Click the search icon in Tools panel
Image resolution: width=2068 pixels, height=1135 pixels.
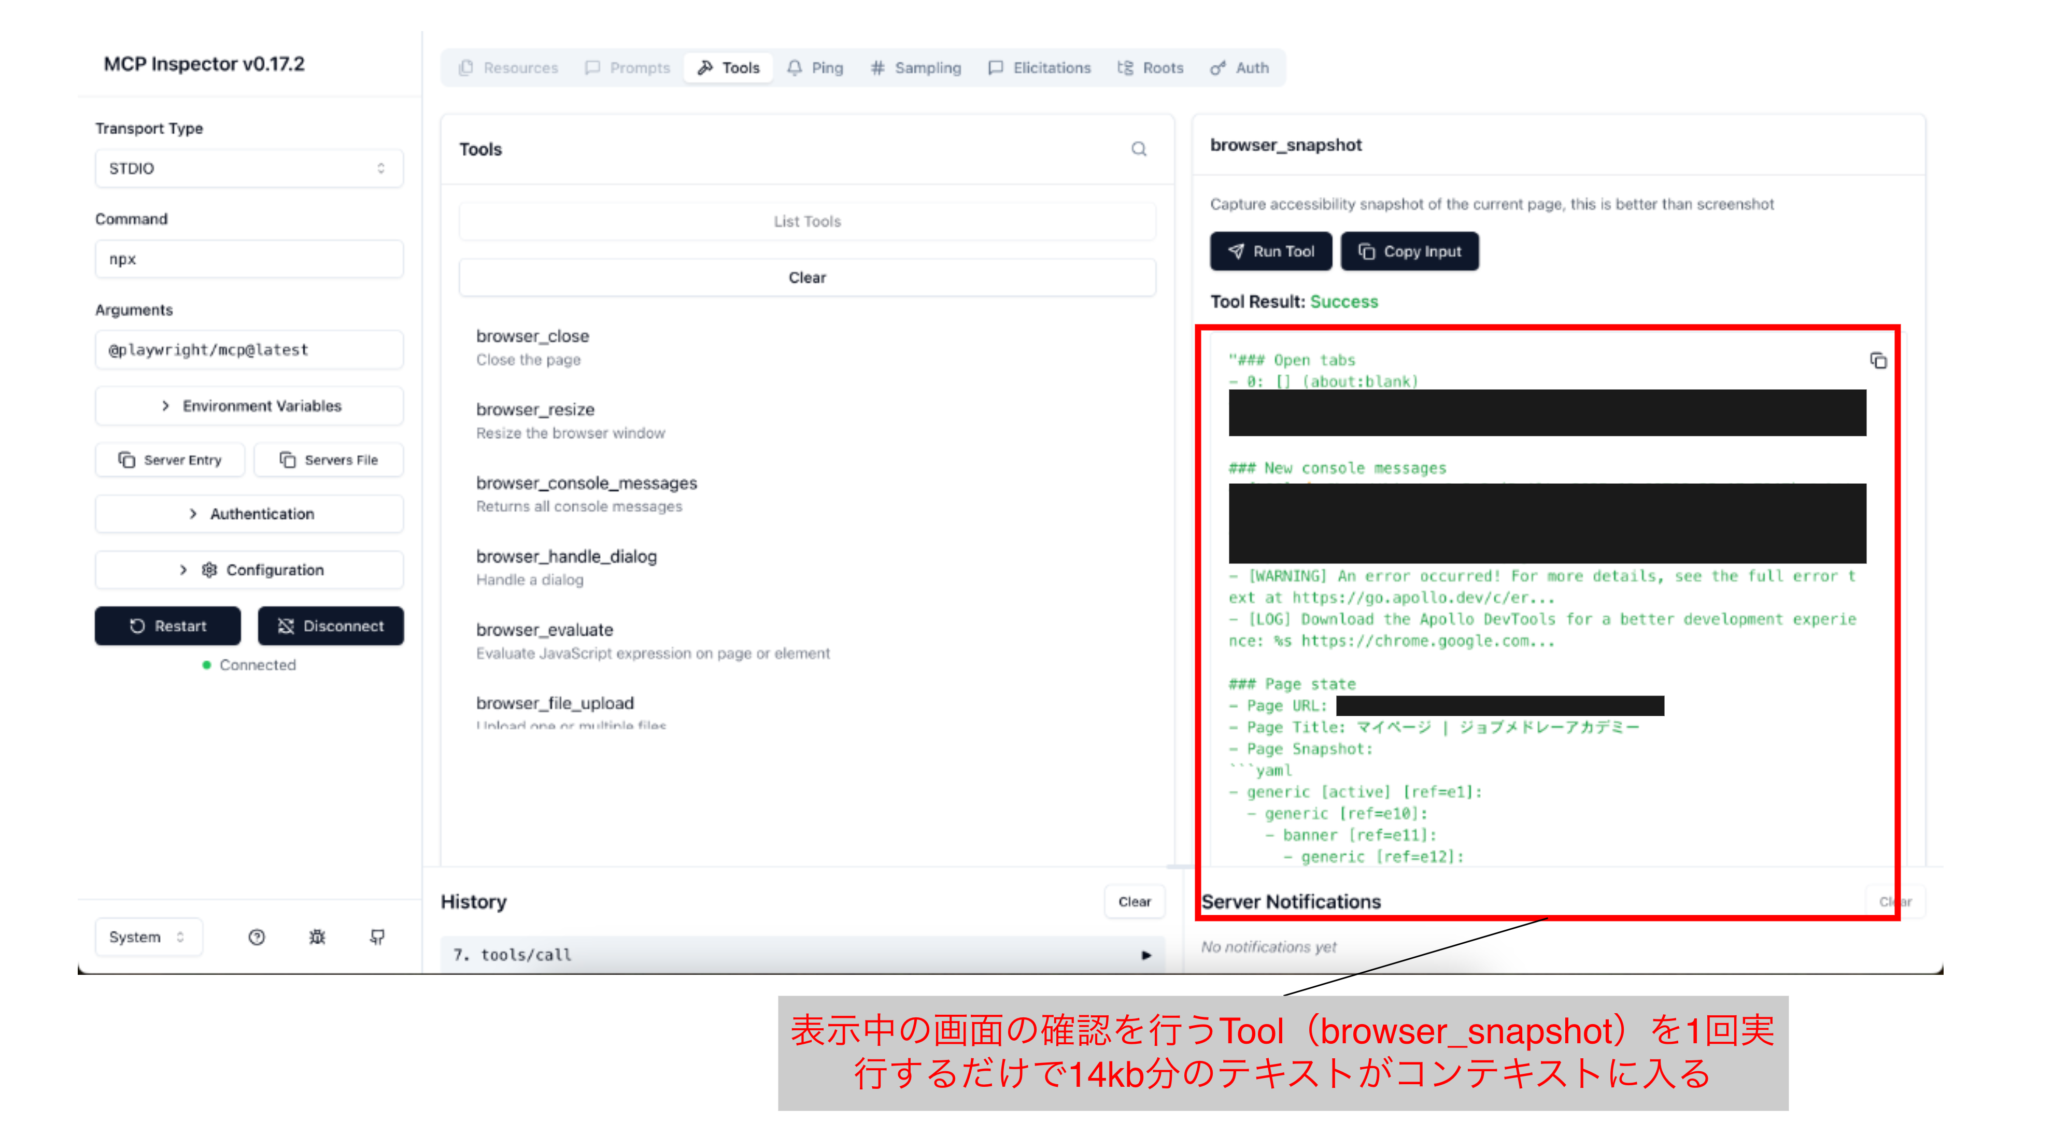point(1138,149)
